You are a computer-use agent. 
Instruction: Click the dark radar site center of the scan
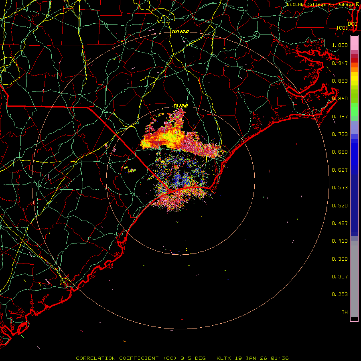[x=180, y=180]
